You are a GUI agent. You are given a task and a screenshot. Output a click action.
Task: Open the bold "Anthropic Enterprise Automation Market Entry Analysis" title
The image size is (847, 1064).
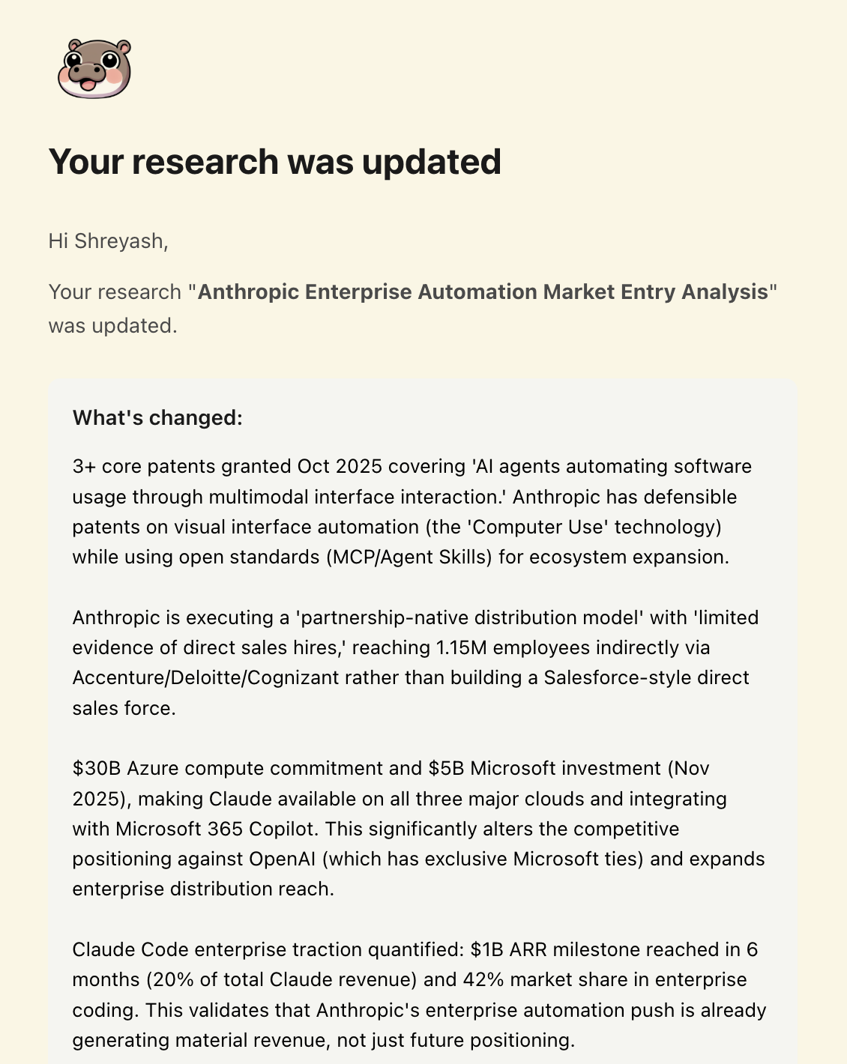(483, 291)
